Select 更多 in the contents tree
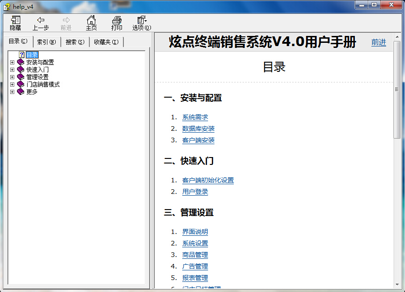This screenshot has width=405, height=292. pyautogui.click(x=32, y=92)
